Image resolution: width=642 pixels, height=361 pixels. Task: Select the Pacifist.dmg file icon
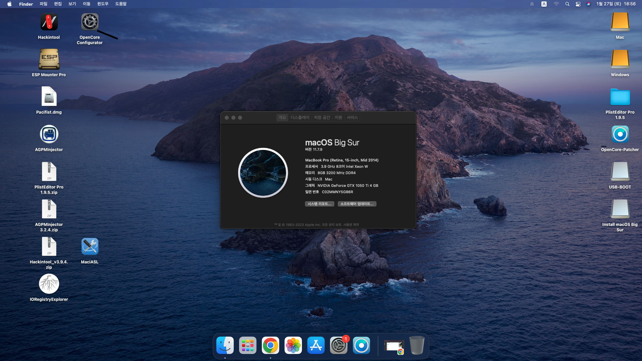click(49, 97)
